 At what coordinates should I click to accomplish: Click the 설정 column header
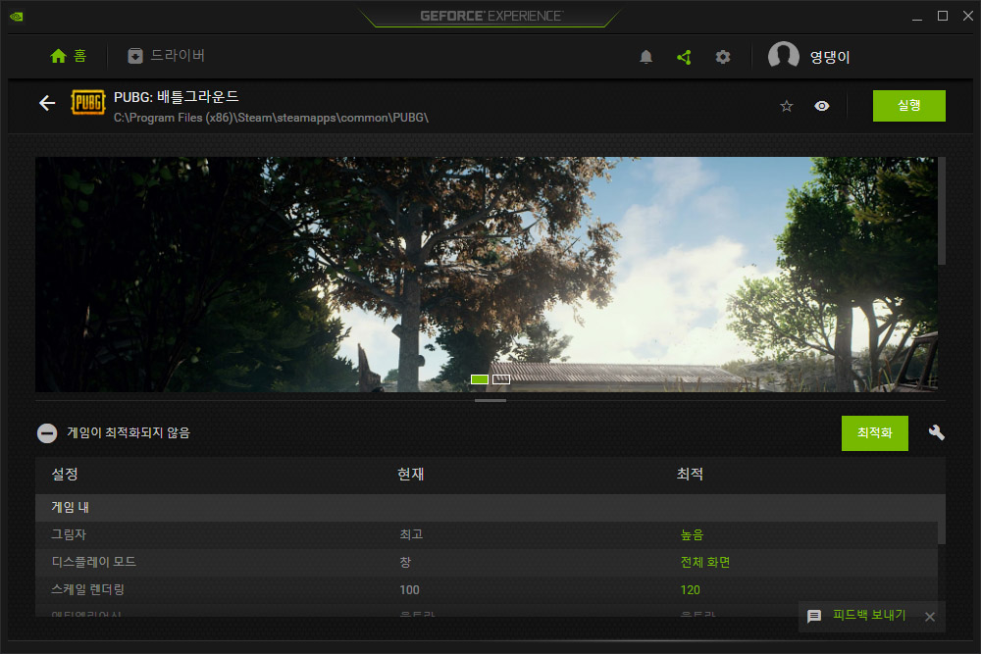click(65, 474)
